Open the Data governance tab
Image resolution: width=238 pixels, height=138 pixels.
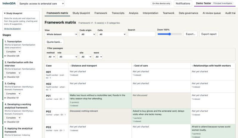coord(188,13)
